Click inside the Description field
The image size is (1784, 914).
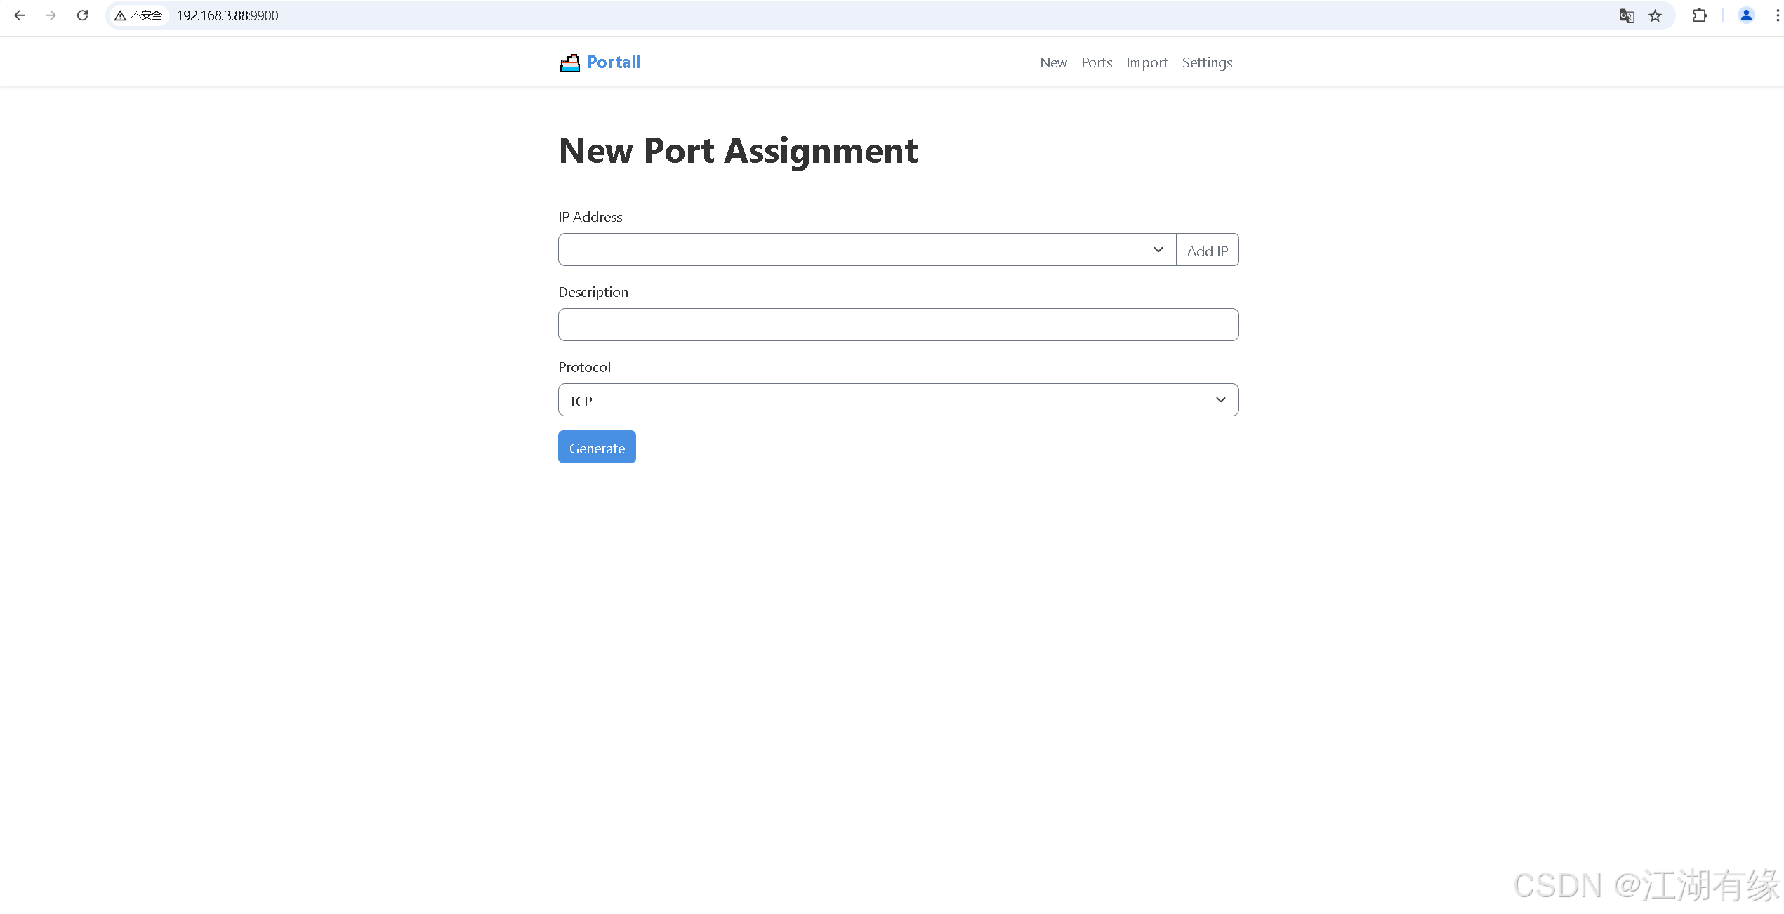[x=898, y=324]
